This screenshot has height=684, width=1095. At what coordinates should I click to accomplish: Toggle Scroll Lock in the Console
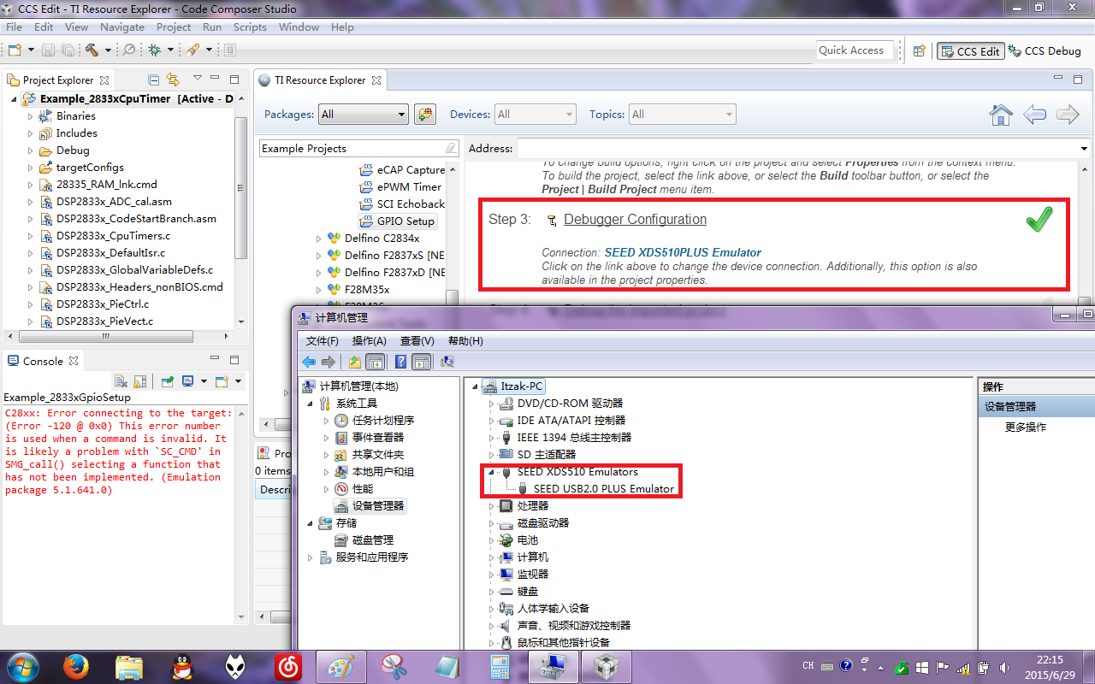click(139, 381)
